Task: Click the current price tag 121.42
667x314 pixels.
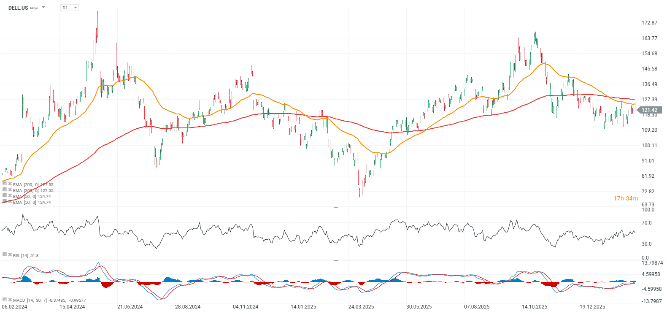Action: [649, 110]
